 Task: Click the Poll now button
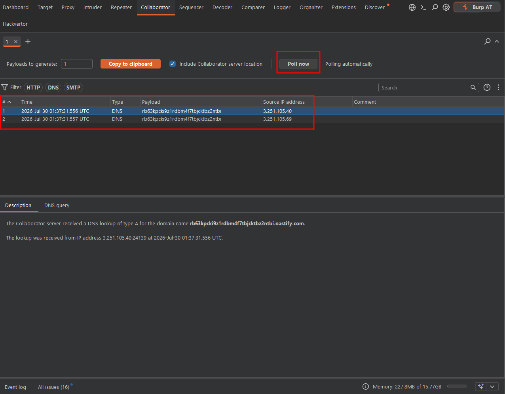[298, 64]
